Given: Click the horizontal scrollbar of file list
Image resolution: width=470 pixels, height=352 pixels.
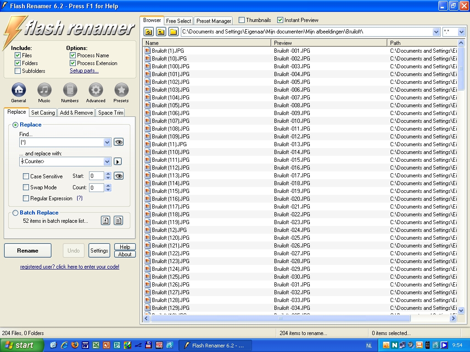Looking at the screenshot, I should click(280, 319).
